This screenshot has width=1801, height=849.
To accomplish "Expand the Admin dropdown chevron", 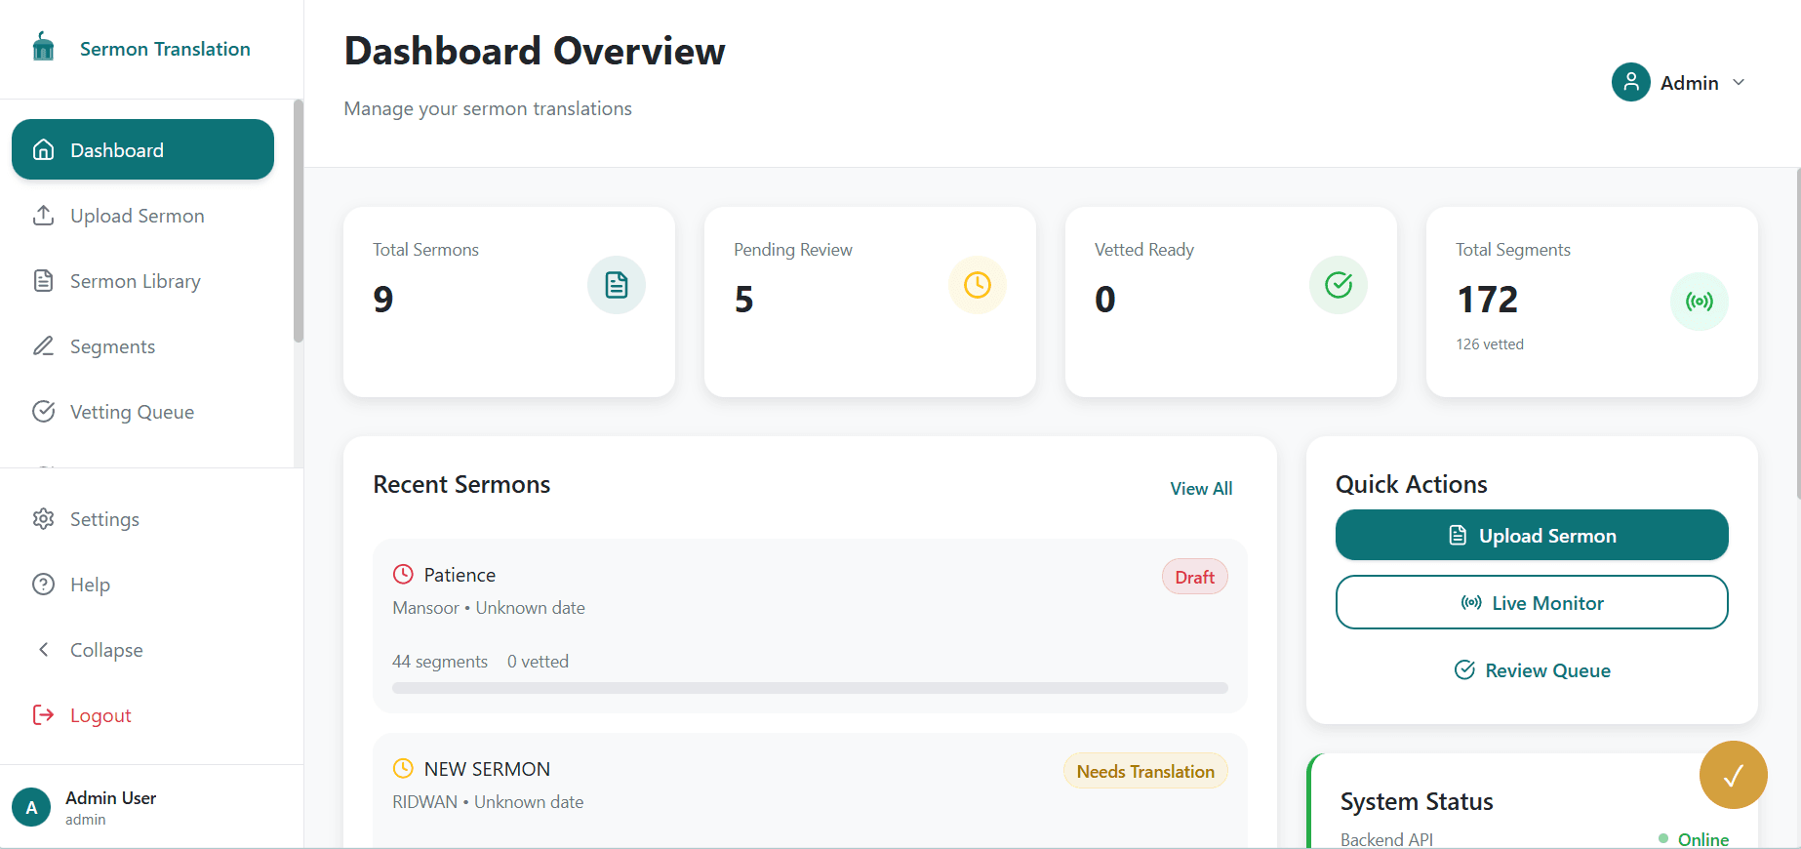I will 1739,83.
